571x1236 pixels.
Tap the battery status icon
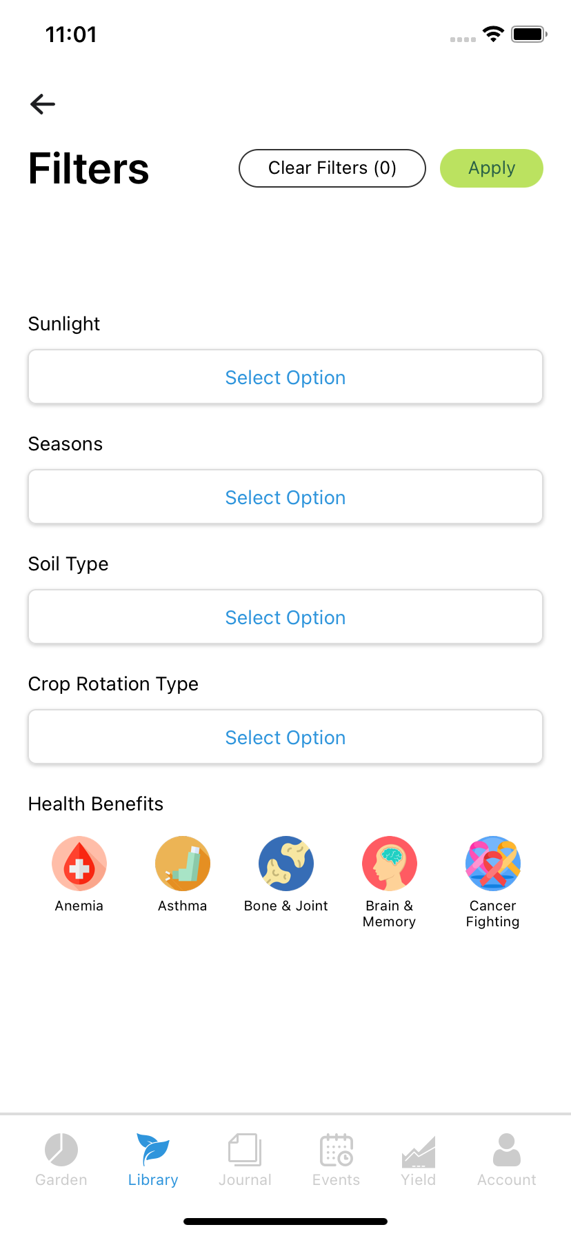(529, 34)
